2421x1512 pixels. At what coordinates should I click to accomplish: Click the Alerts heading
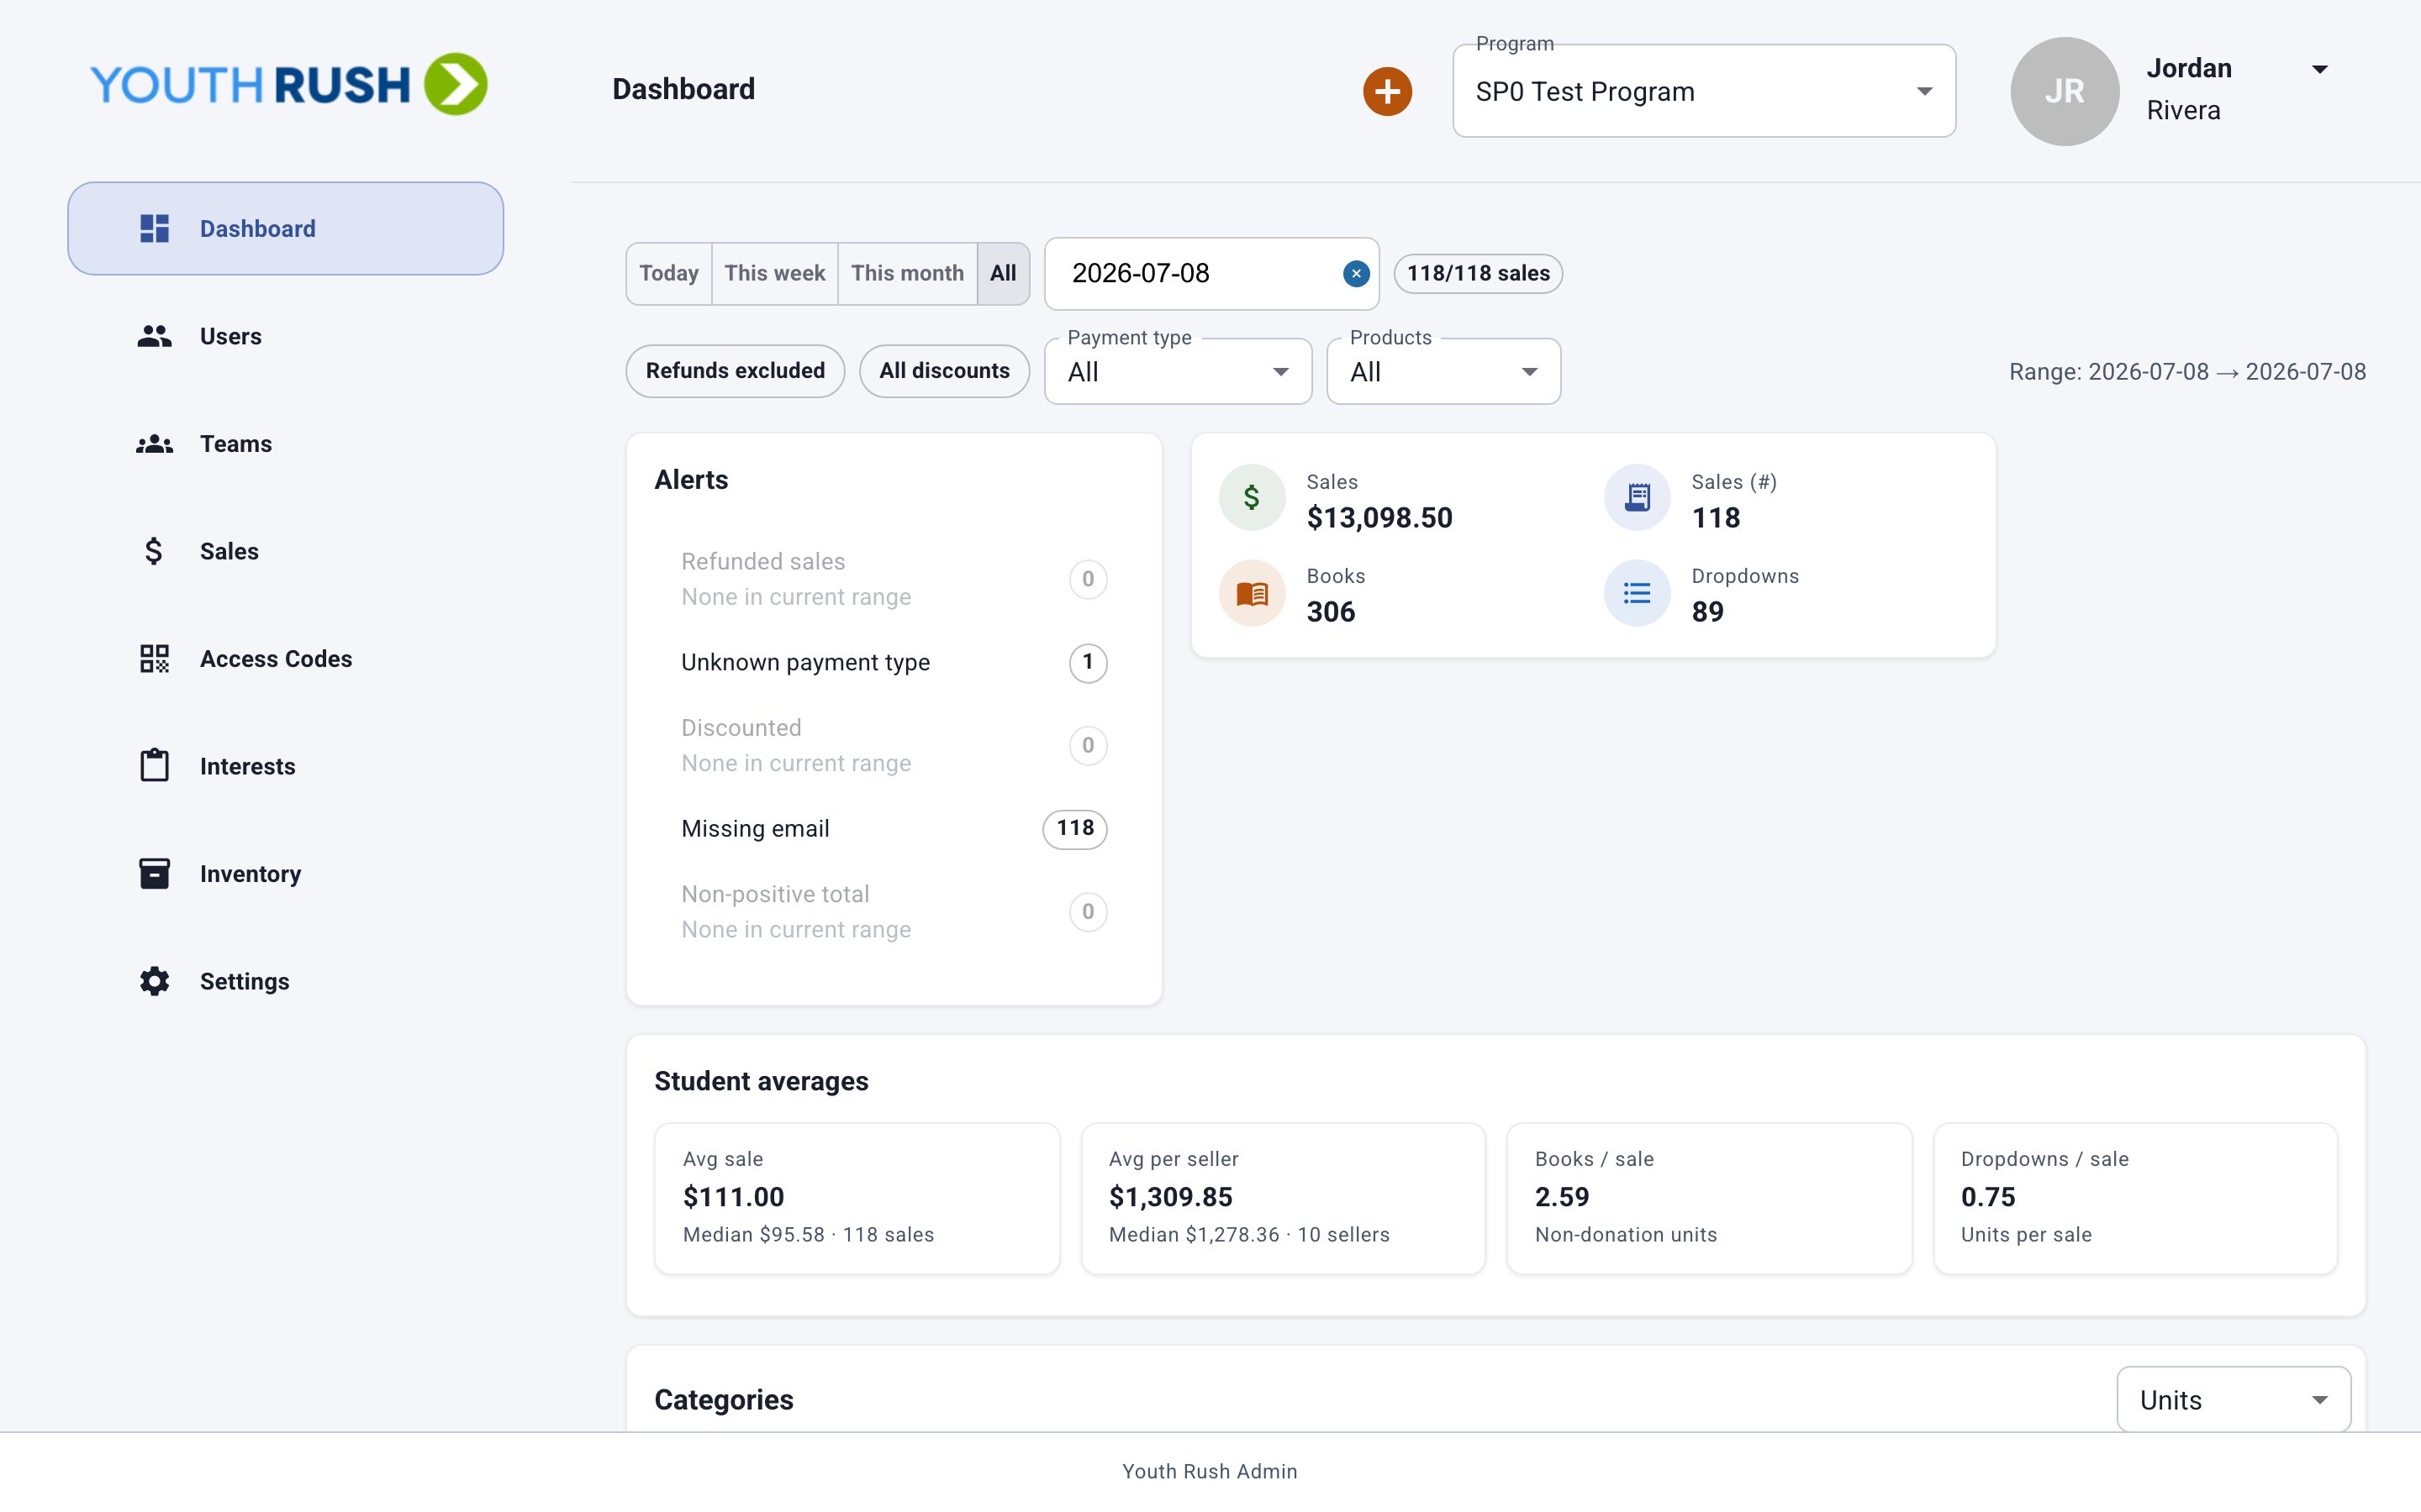[x=691, y=480]
